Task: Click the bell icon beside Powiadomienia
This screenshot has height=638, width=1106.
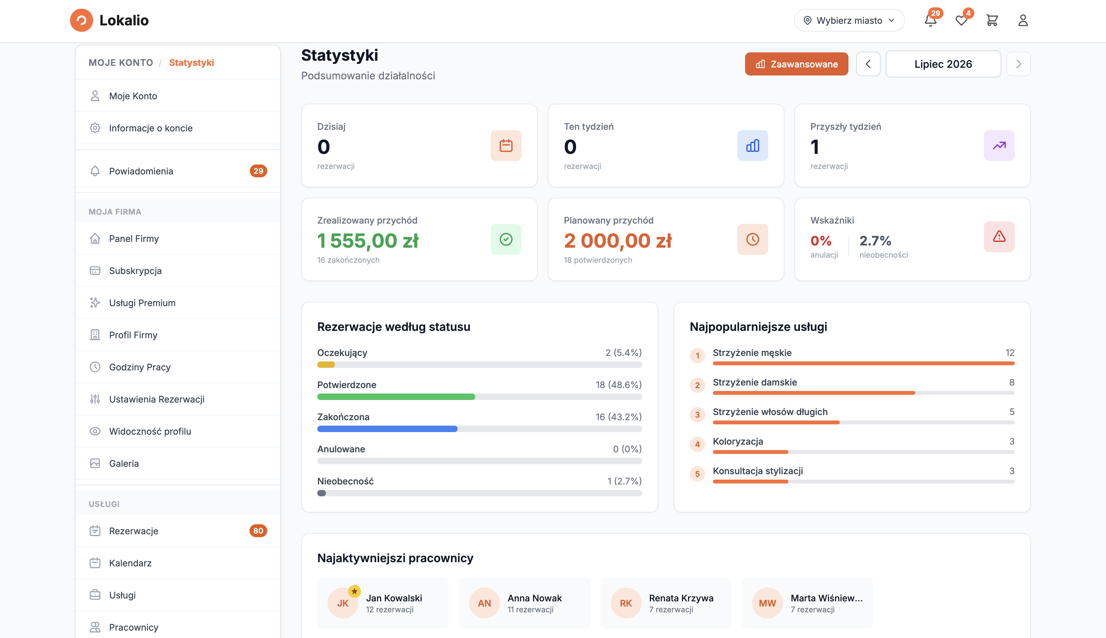Action: tap(95, 171)
